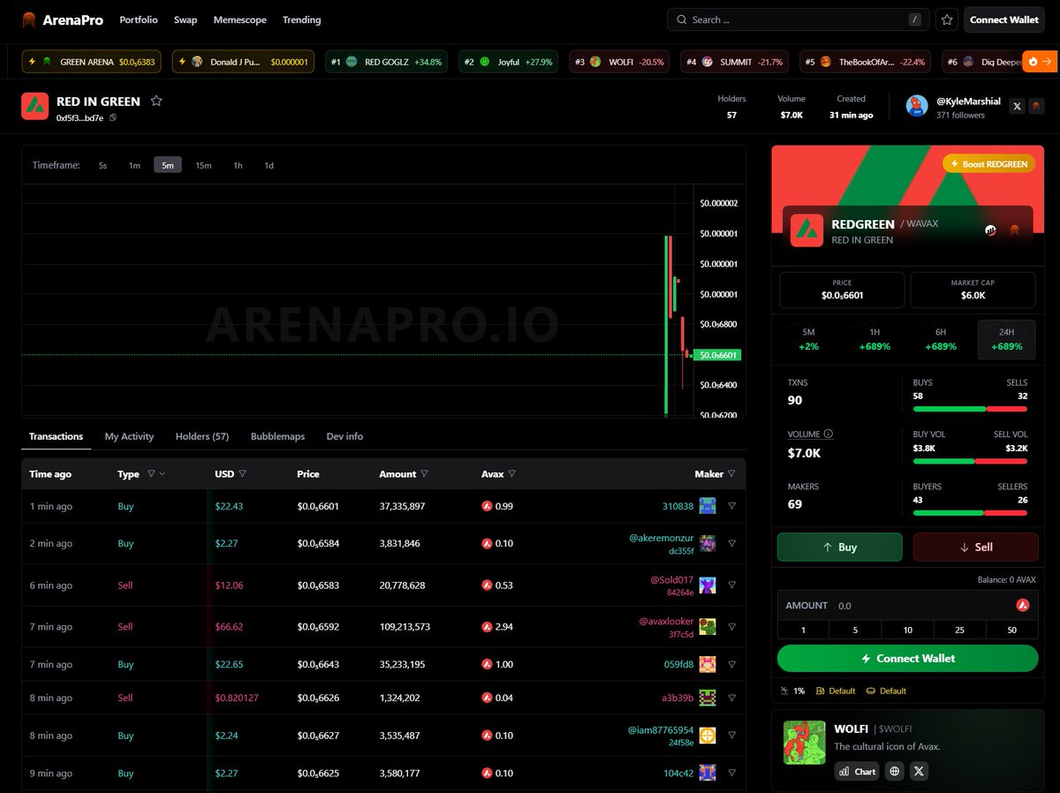This screenshot has width=1060, height=793.
Task: Filter by maker 310838 funnel icon
Action: click(731, 506)
